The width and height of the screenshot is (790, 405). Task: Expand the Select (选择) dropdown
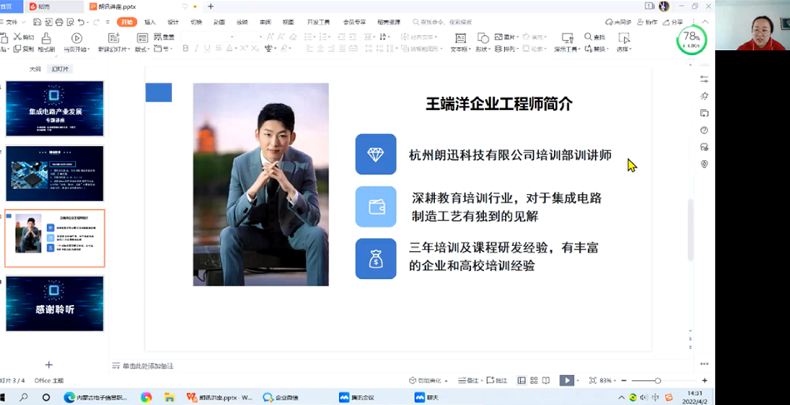coord(624,49)
